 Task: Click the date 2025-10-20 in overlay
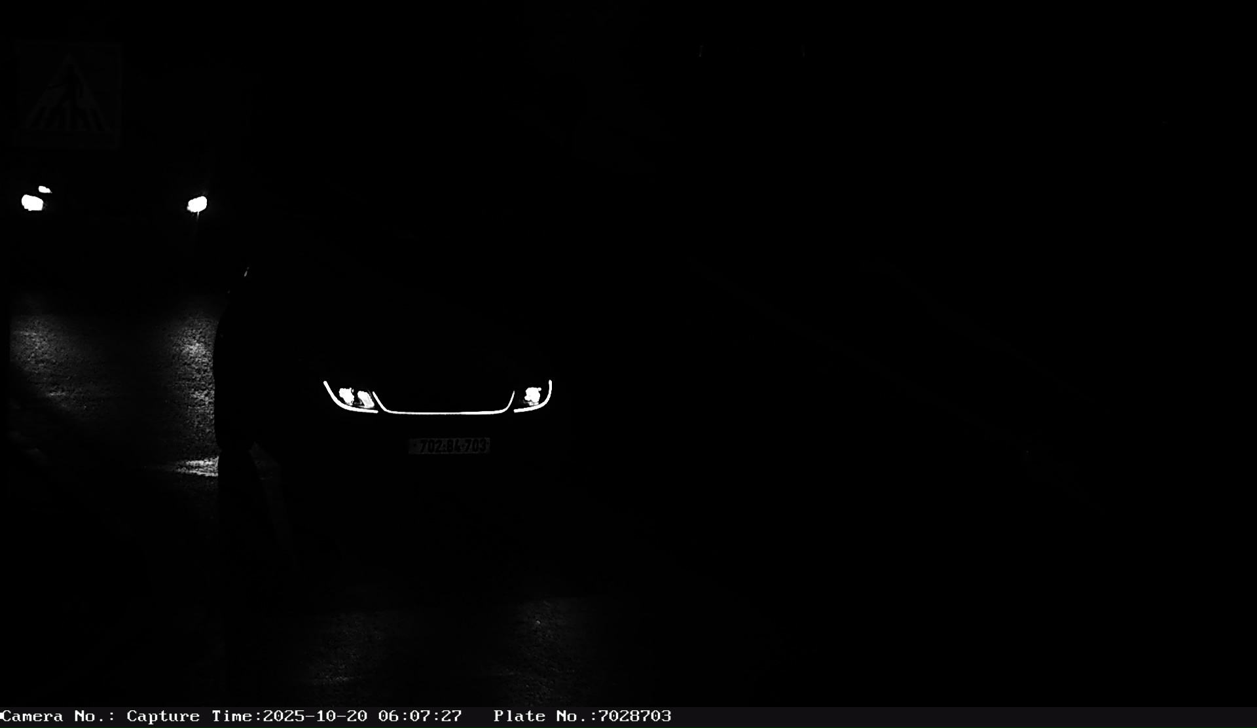pos(315,716)
